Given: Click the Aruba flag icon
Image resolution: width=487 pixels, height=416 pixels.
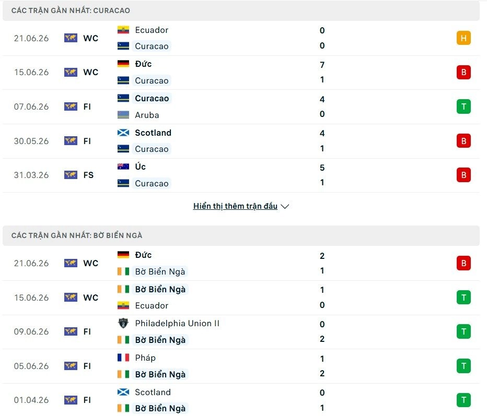Looking at the screenshot, I should tap(123, 115).
